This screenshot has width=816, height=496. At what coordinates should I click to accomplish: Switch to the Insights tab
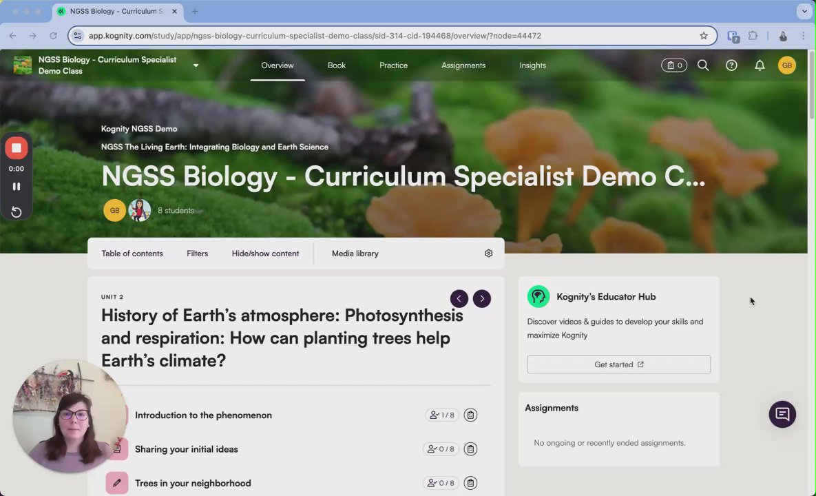532,65
